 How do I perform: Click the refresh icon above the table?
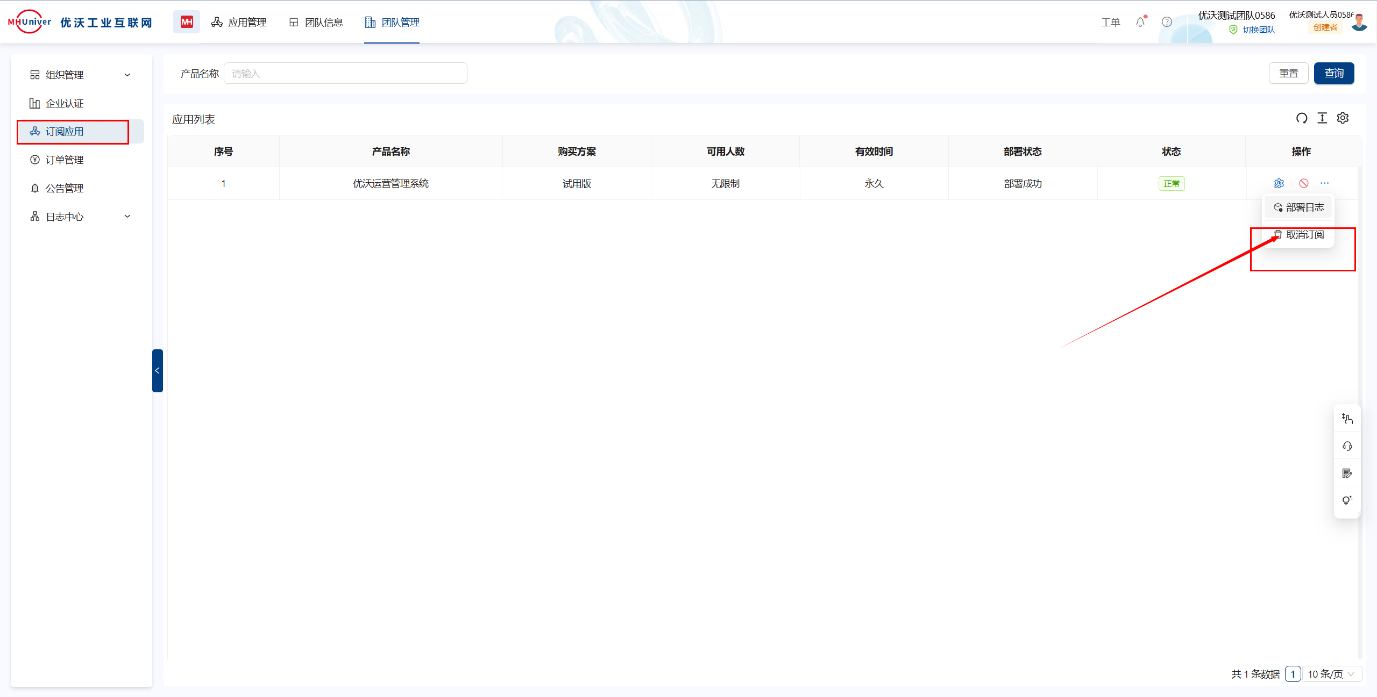coord(1301,118)
